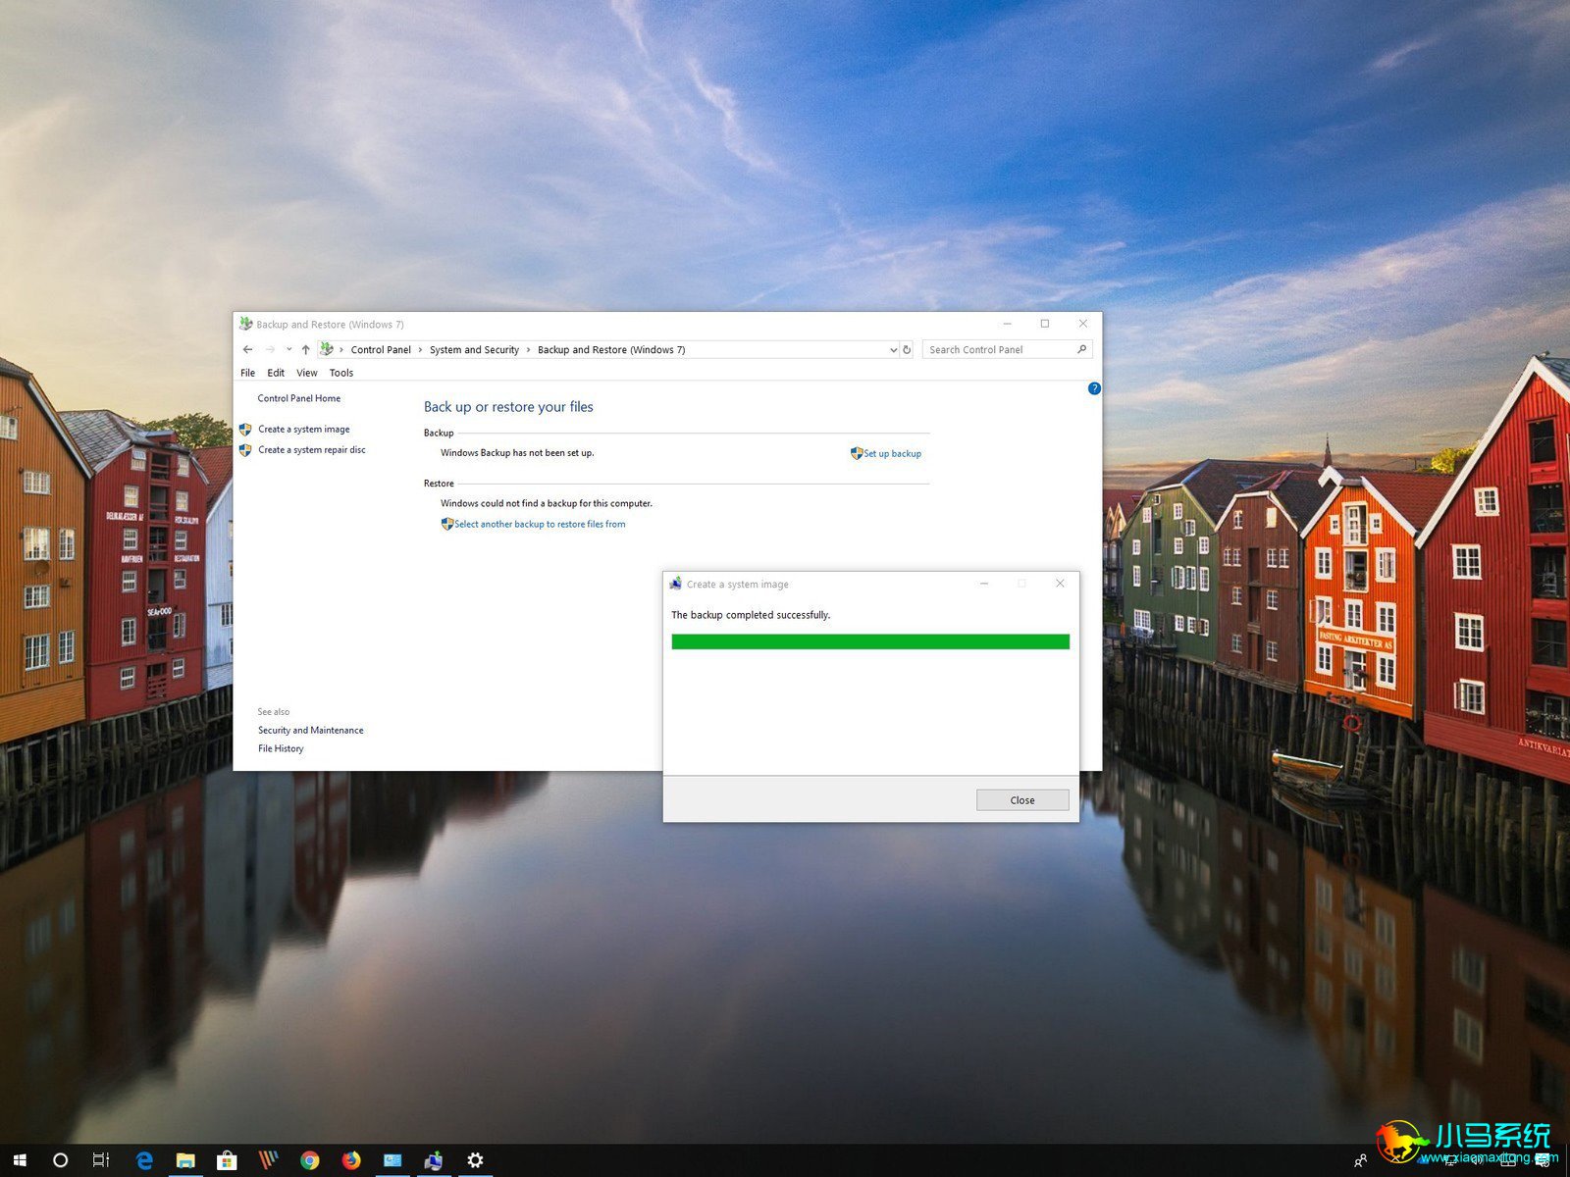The image size is (1570, 1177).
Task: Click System and Security in the breadcrumb
Action: (474, 350)
